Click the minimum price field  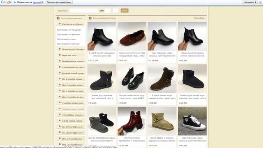click(x=108, y=11)
